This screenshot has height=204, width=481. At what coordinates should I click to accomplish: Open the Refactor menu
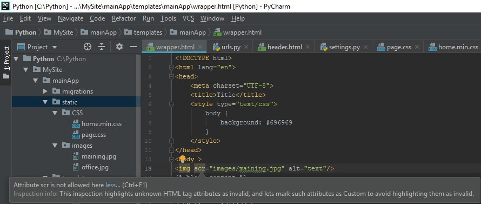point(124,18)
